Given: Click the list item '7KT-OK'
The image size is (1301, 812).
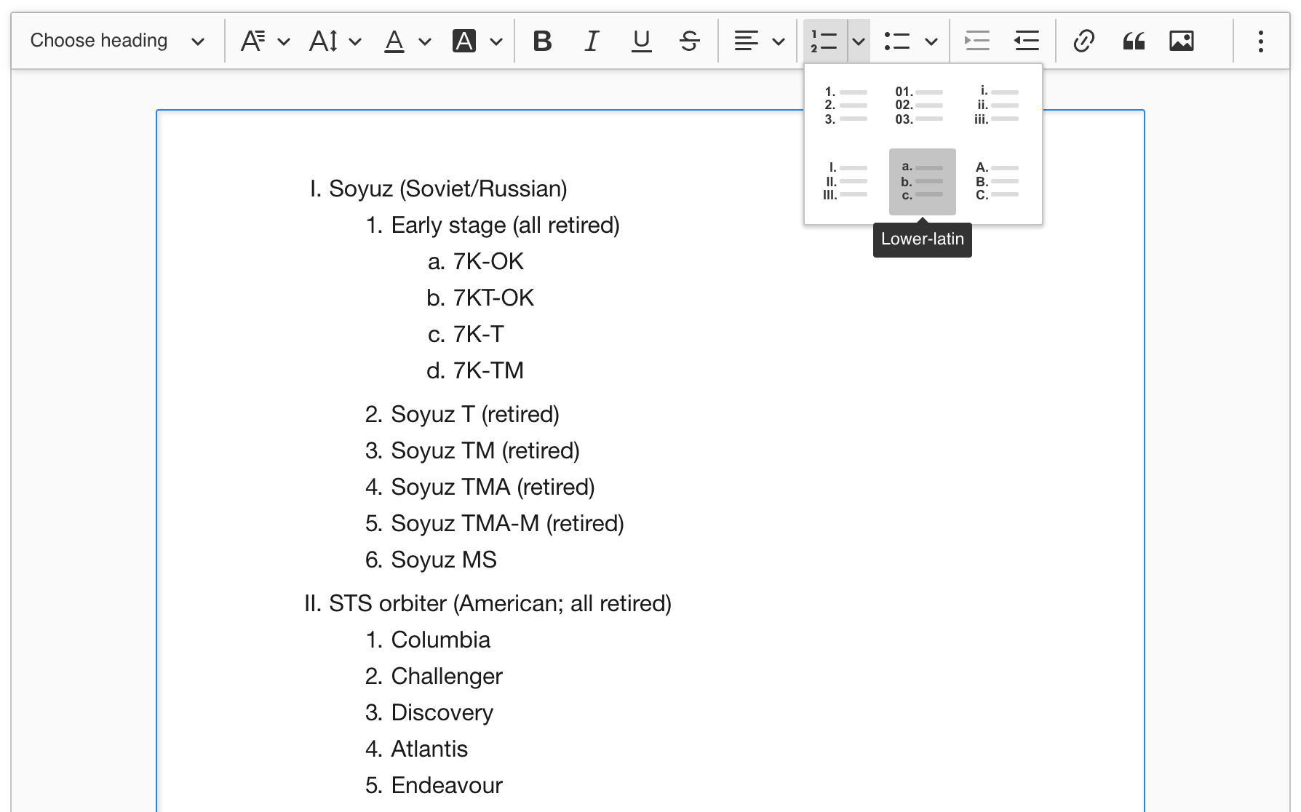Looking at the screenshot, I should pos(493,298).
